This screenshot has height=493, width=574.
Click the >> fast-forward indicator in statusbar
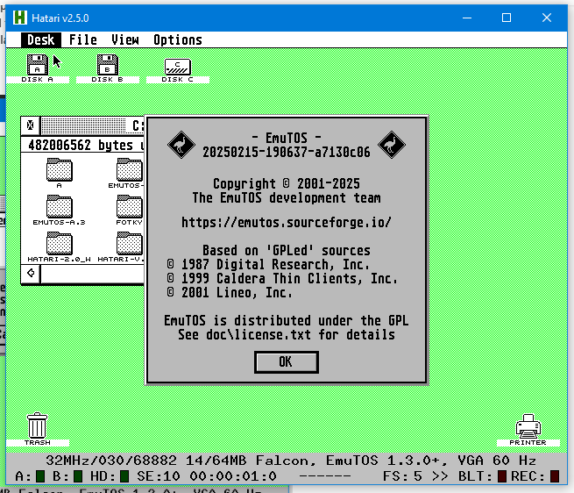pyautogui.click(x=440, y=476)
